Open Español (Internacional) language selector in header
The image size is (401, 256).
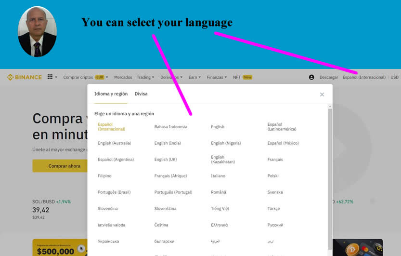tap(364, 77)
